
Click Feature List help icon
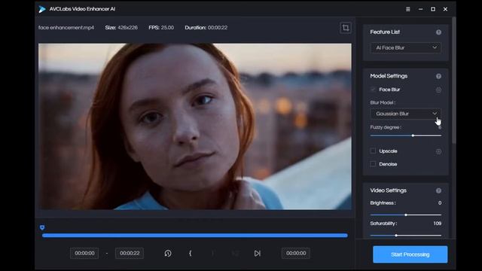tap(438, 32)
